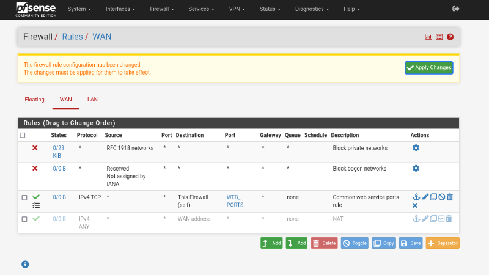
Task: Click the red Delete button
Action: 325,243
